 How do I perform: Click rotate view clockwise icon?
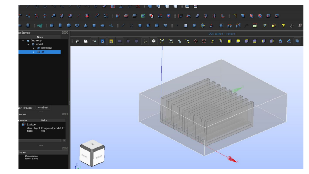point(289,41)
